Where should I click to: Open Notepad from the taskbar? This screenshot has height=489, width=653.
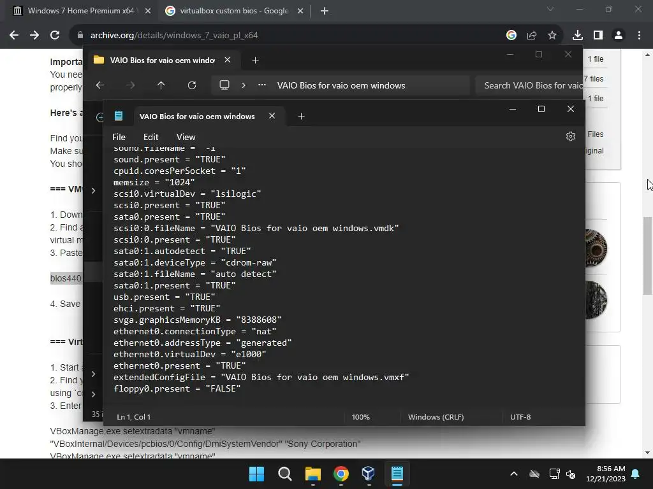pos(397,474)
